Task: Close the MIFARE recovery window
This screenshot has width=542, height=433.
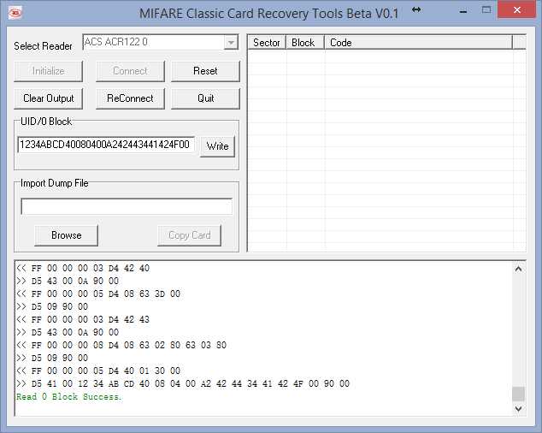Action: (516, 10)
